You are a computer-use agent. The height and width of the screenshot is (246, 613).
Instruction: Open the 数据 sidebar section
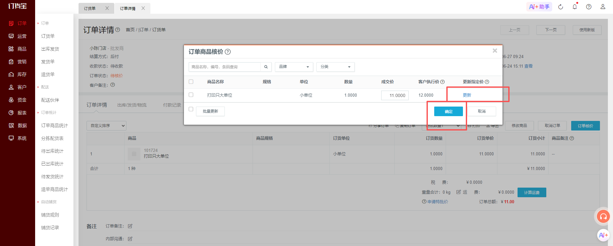18,125
